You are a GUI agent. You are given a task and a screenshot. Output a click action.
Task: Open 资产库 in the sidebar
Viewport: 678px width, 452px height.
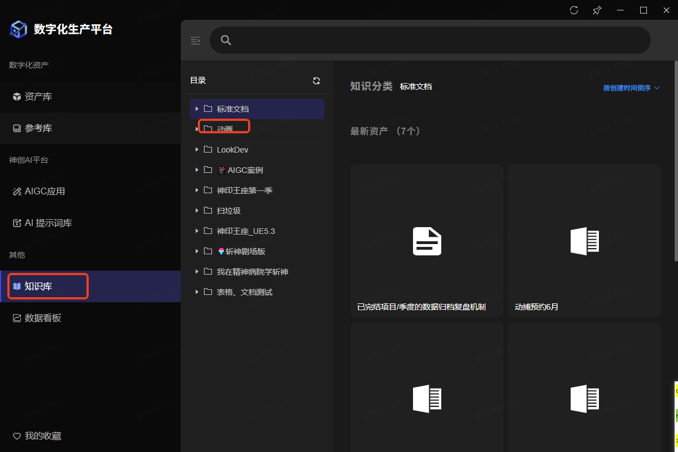coord(90,97)
